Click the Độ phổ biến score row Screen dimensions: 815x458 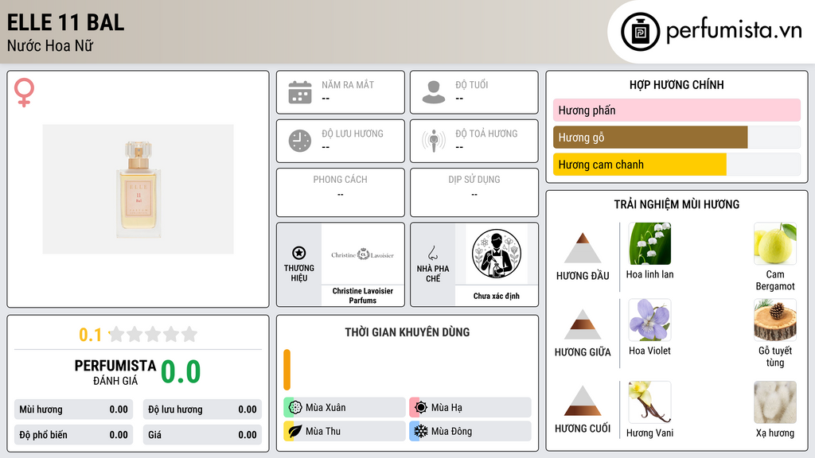pos(73,435)
